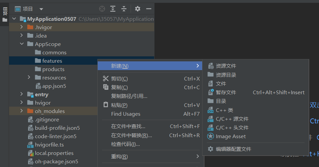Viewport: 319px width, 167px height.
Task: Open the 新建(N) submenu
Action: tap(150, 66)
